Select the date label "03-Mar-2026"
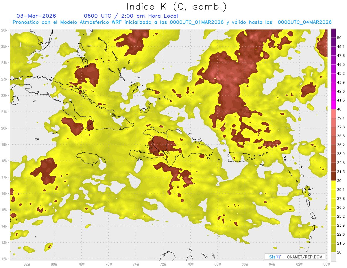This screenshot has height=268, width=347. 36,16
